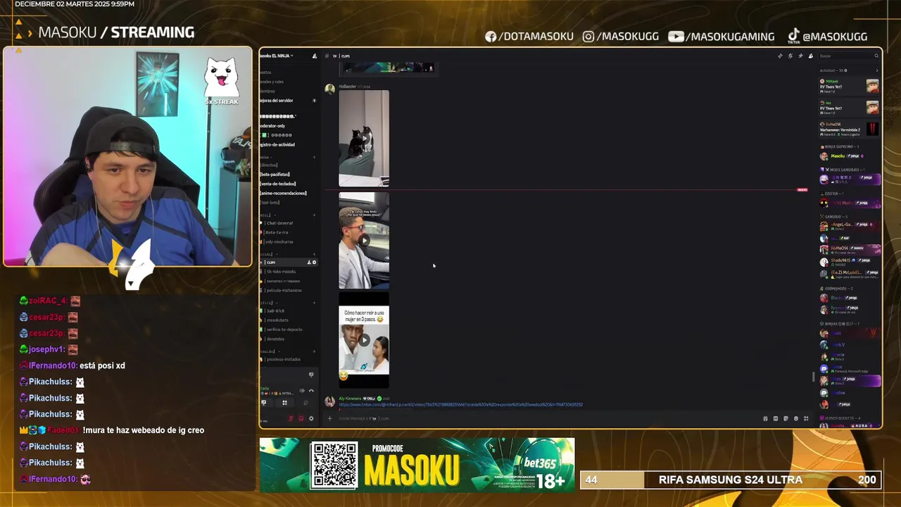This screenshot has height=507, width=901.
Task: Open the gift Nitro icon in message bar
Action: [x=765, y=418]
